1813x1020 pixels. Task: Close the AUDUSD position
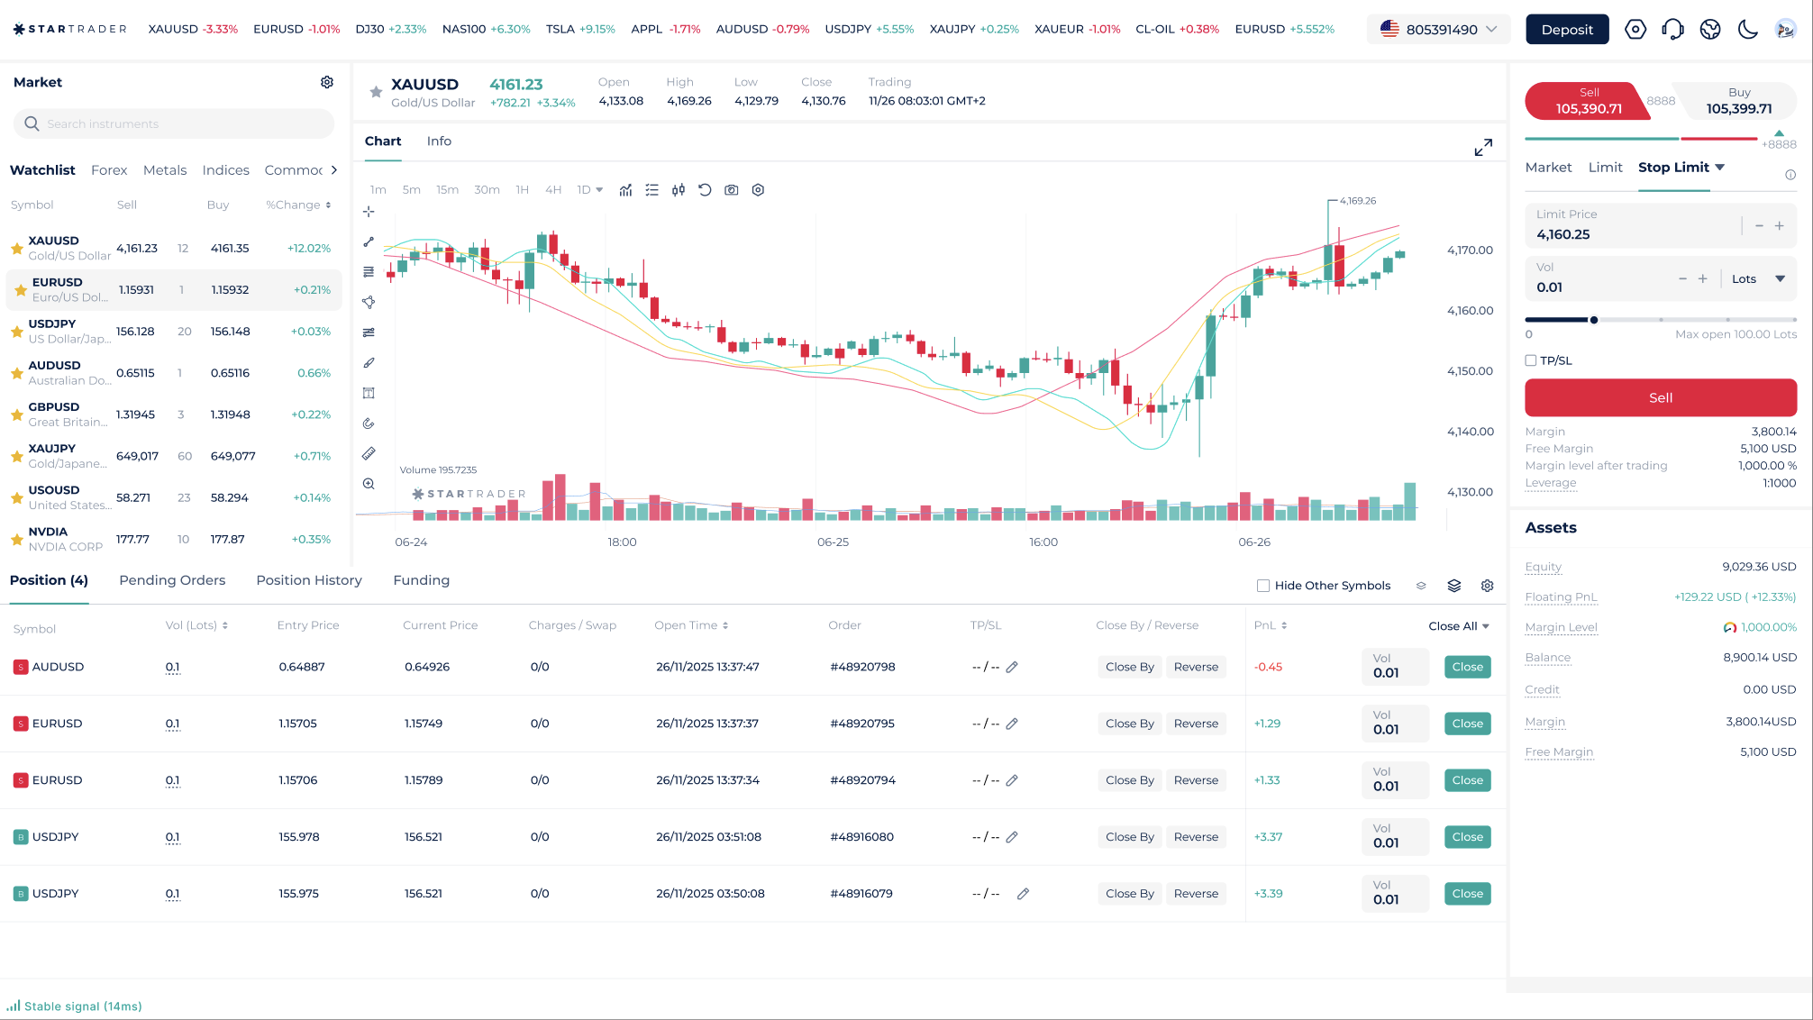[x=1467, y=667]
